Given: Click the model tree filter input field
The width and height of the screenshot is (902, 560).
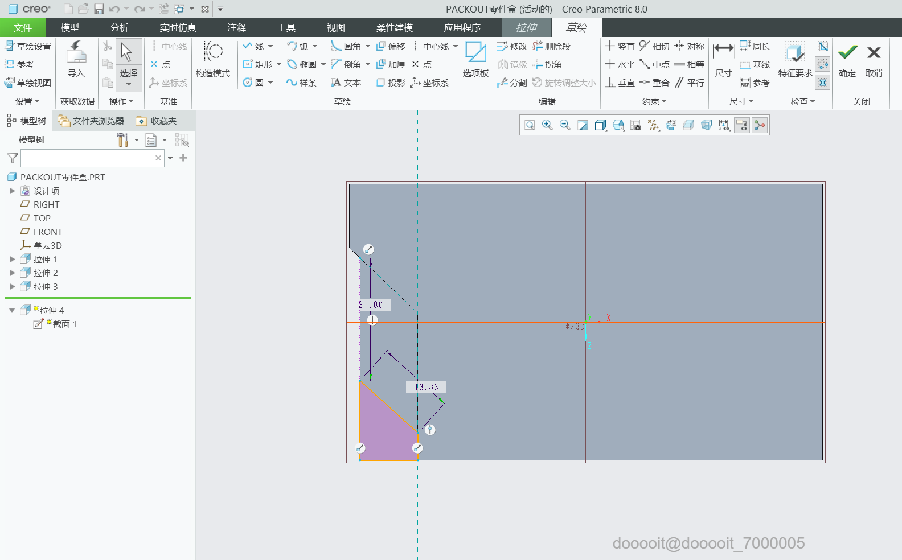Looking at the screenshot, I should pyautogui.click(x=87, y=158).
